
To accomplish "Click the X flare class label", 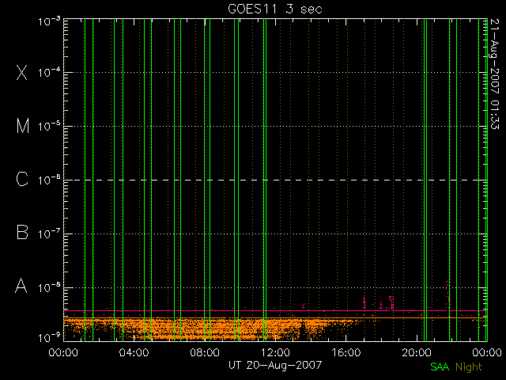I will pyautogui.click(x=22, y=72).
